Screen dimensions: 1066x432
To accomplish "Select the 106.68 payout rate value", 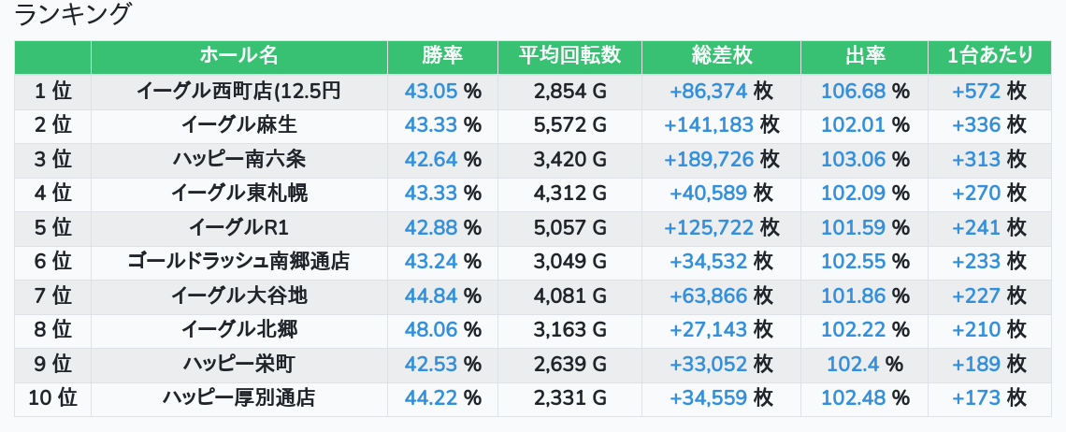I will point(853,91).
